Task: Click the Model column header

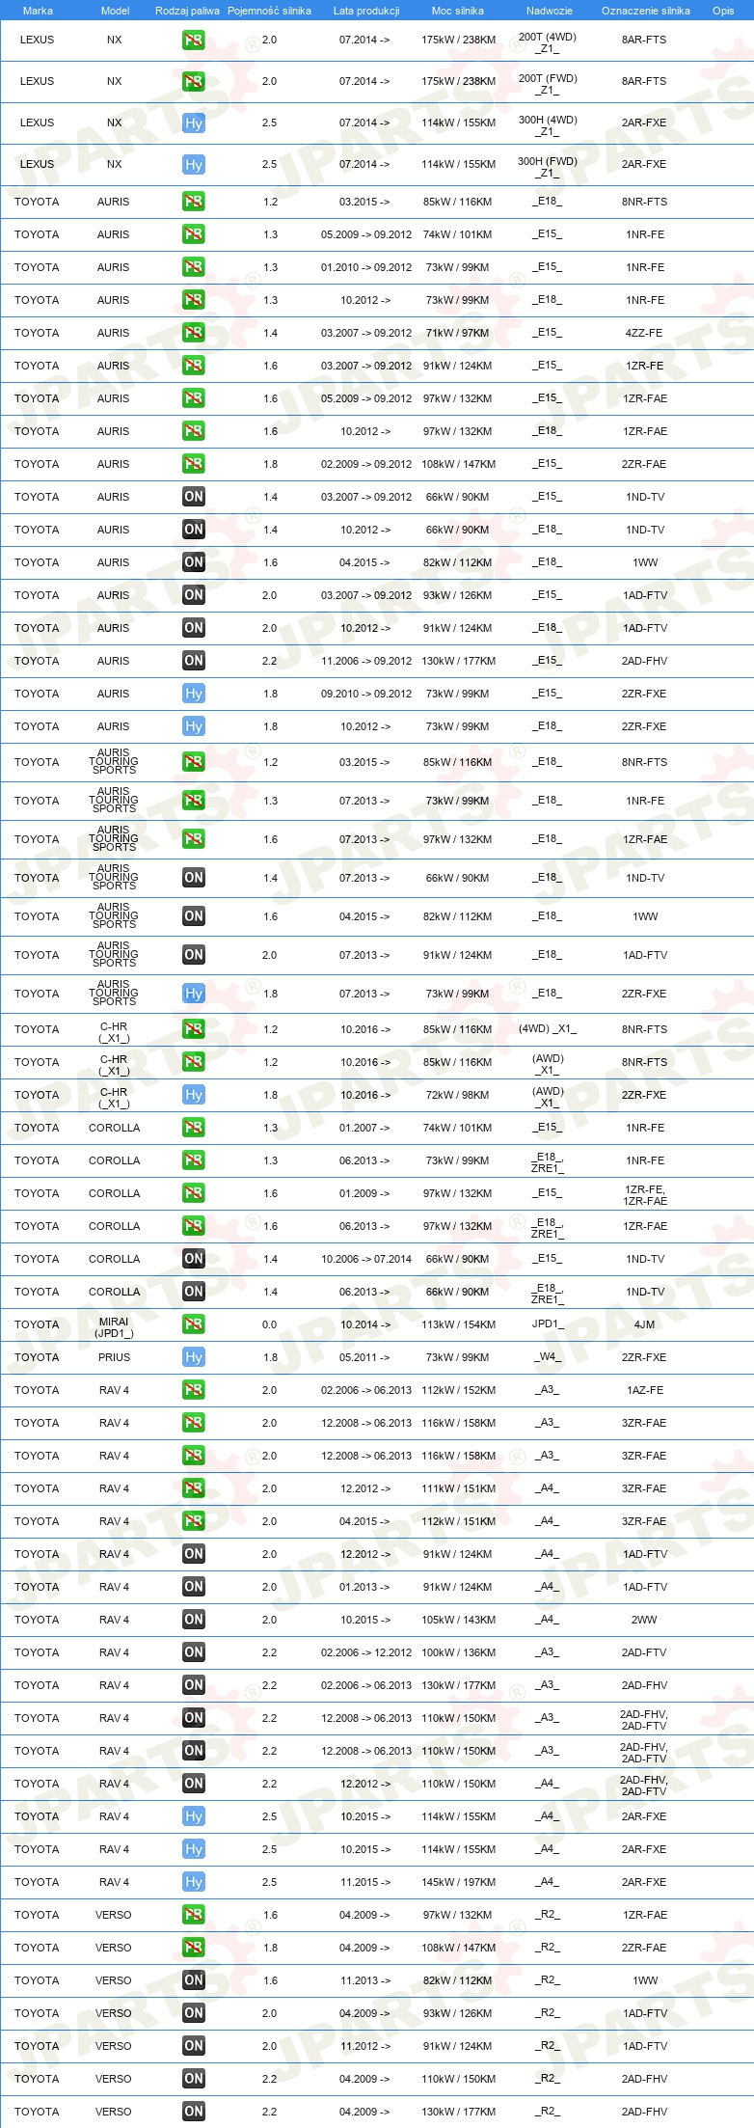Action: (116, 11)
